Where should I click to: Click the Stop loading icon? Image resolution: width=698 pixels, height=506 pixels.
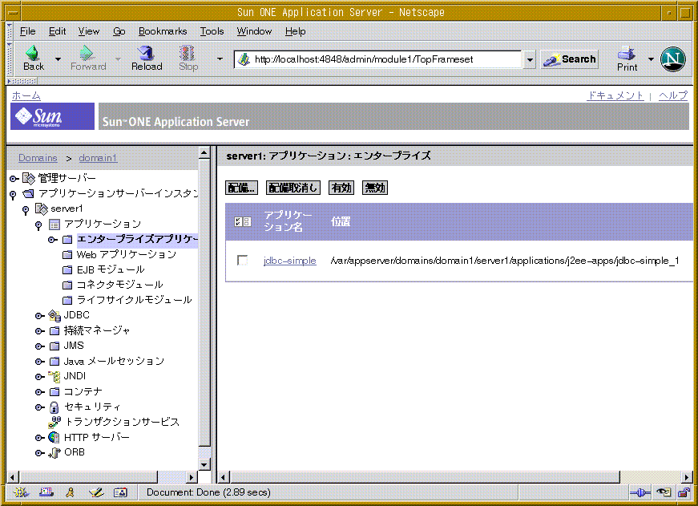pos(187,54)
